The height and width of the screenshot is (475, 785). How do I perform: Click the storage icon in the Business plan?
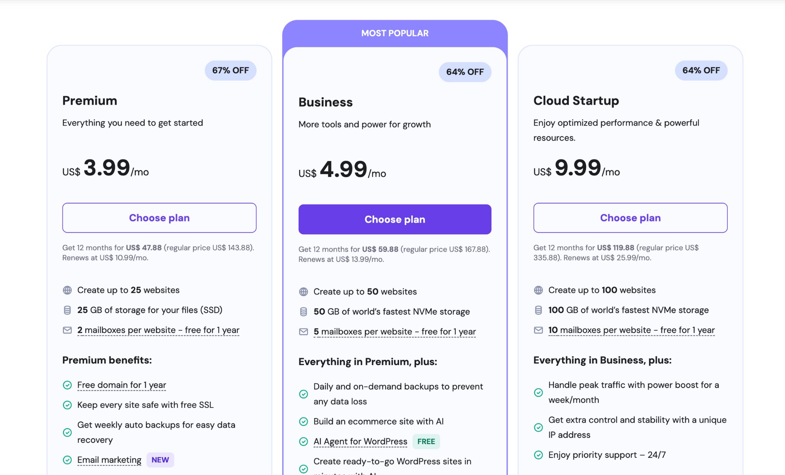(x=303, y=311)
